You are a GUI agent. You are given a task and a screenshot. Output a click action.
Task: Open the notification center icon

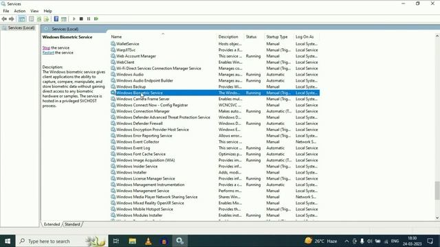(x=430, y=241)
